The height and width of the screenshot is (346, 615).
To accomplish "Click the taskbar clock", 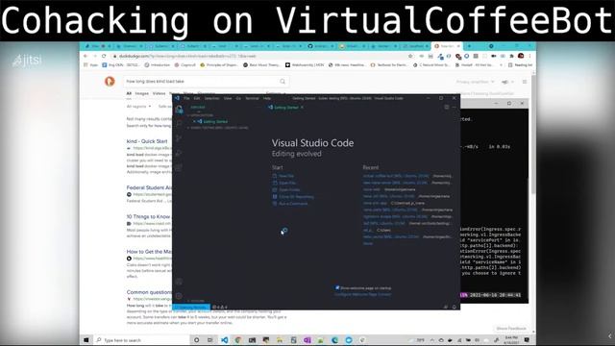I will click(511, 339).
